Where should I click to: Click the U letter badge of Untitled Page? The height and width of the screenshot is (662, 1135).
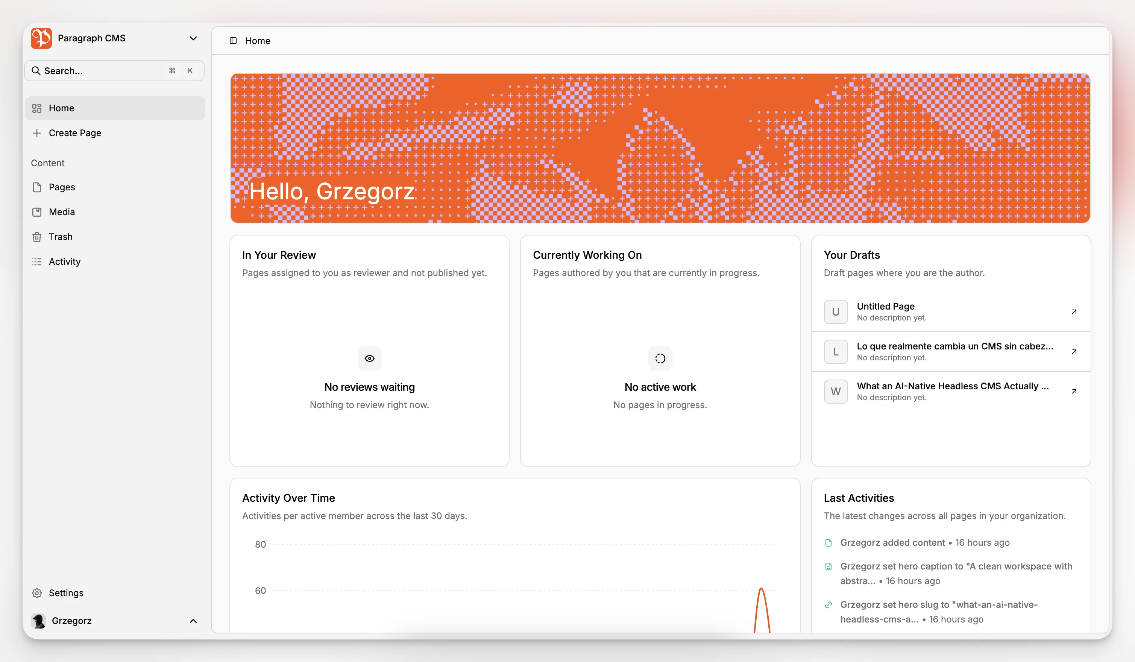click(x=836, y=312)
